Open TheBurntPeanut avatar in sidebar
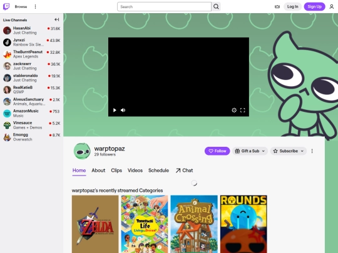 tap(7, 54)
